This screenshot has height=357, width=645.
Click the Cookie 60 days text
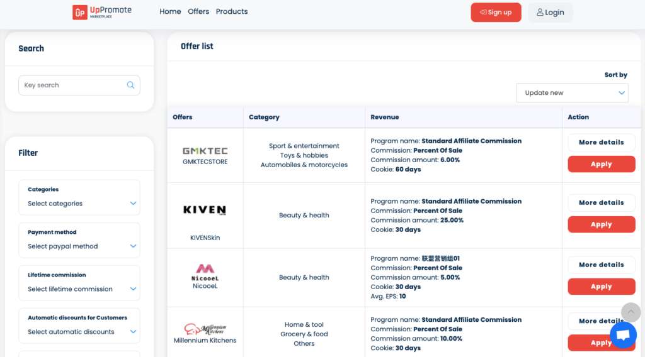pyautogui.click(x=396, y=169)
